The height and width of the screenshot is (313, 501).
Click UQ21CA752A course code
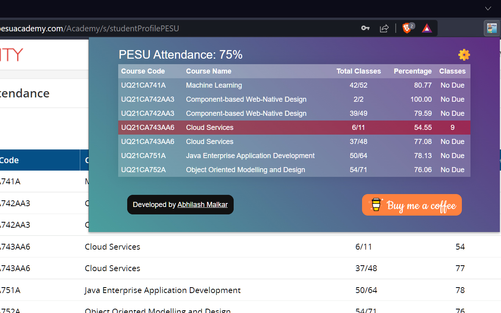click(x=143, y=170)
